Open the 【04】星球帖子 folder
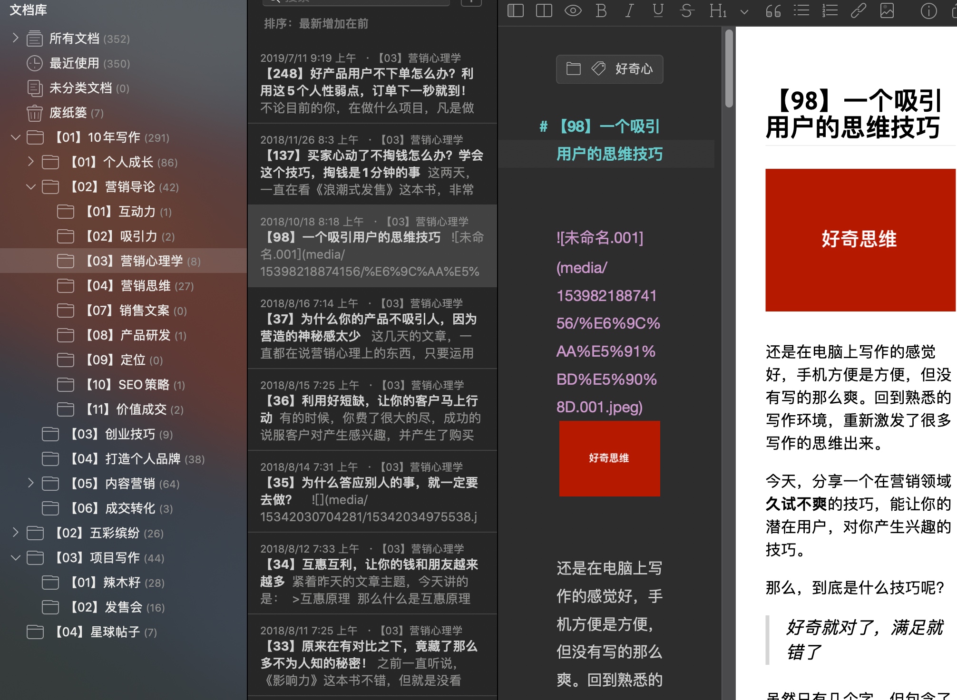Viewport: 957px width, 700px height. point(124,632)
